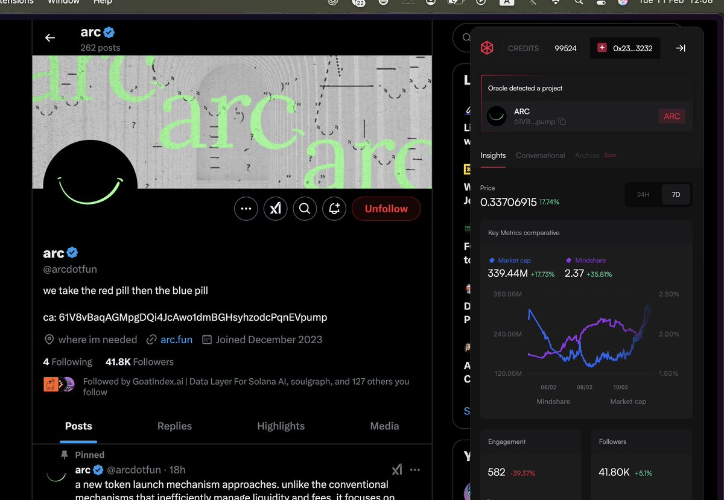Viewport: 724px width, 500px height.
Task: Click the red ARC button in the Oracle card
Action: click(x=672, y=116)
